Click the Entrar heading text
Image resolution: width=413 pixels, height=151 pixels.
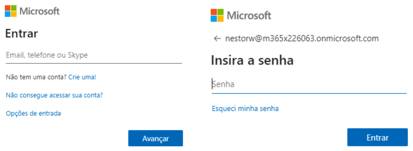pos(22,34)
